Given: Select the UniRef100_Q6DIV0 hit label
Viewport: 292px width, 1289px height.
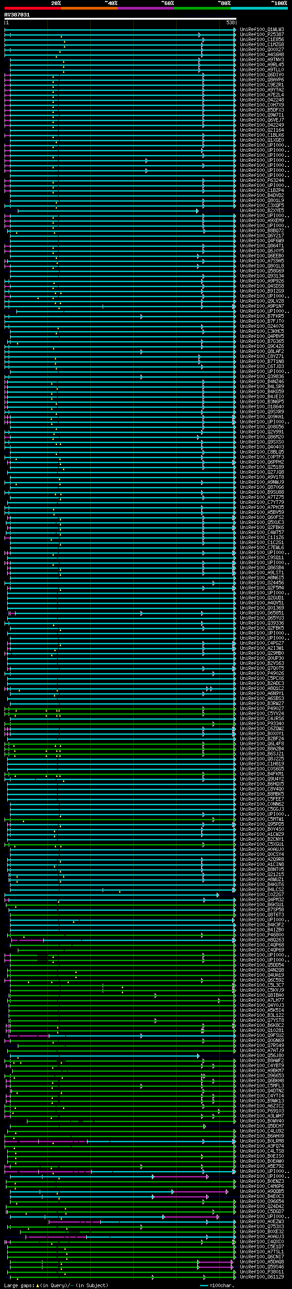Looking at the screenshot, I should click(261, 75).
